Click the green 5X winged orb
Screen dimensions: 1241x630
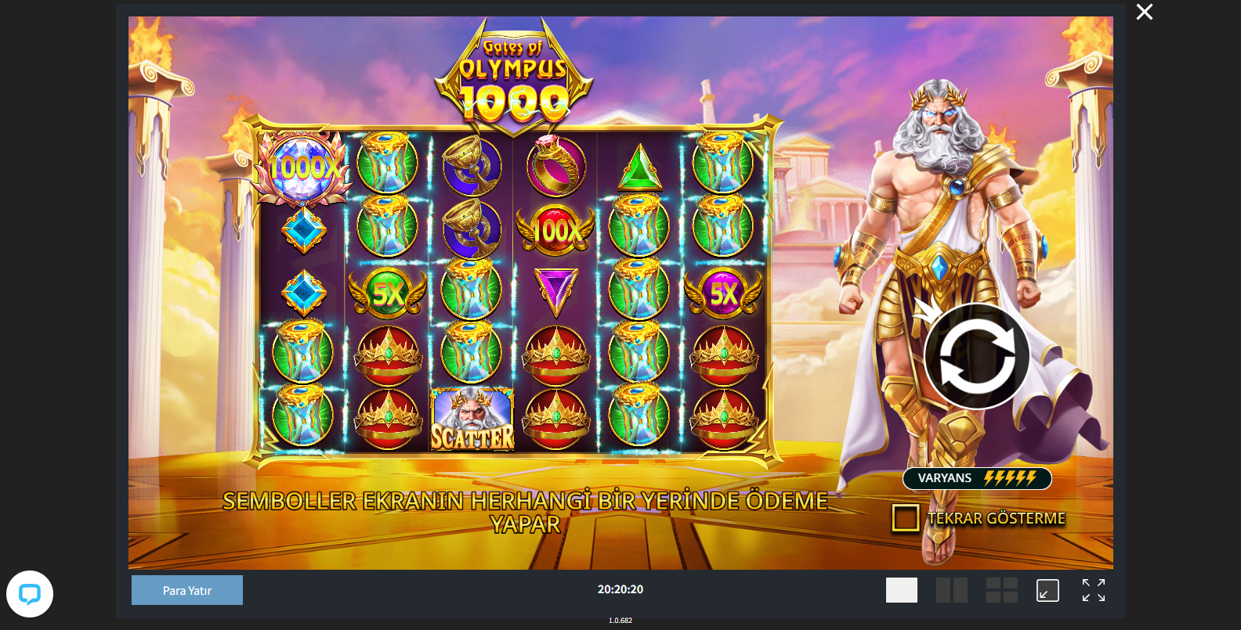coord(388,293)
